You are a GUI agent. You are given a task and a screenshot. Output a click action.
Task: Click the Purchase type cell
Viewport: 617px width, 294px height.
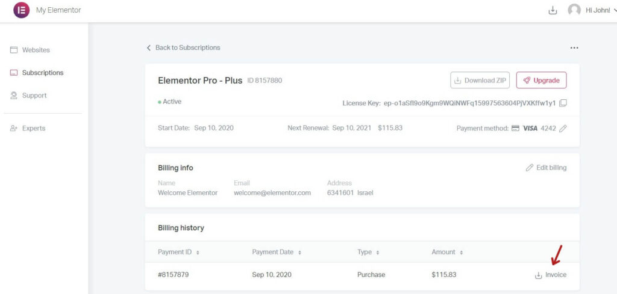371,275
